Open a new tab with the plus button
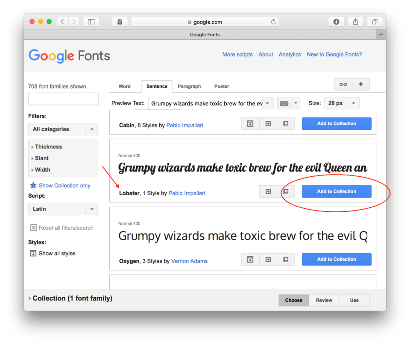Screen dimensions: 410x345 coord(381,35)
